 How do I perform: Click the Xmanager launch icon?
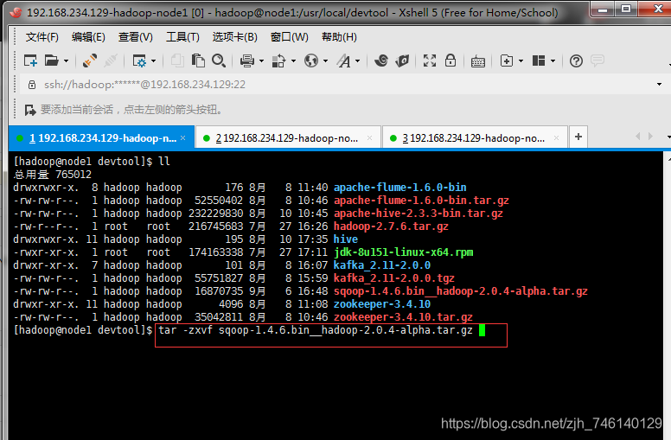[x=402, y=61]
